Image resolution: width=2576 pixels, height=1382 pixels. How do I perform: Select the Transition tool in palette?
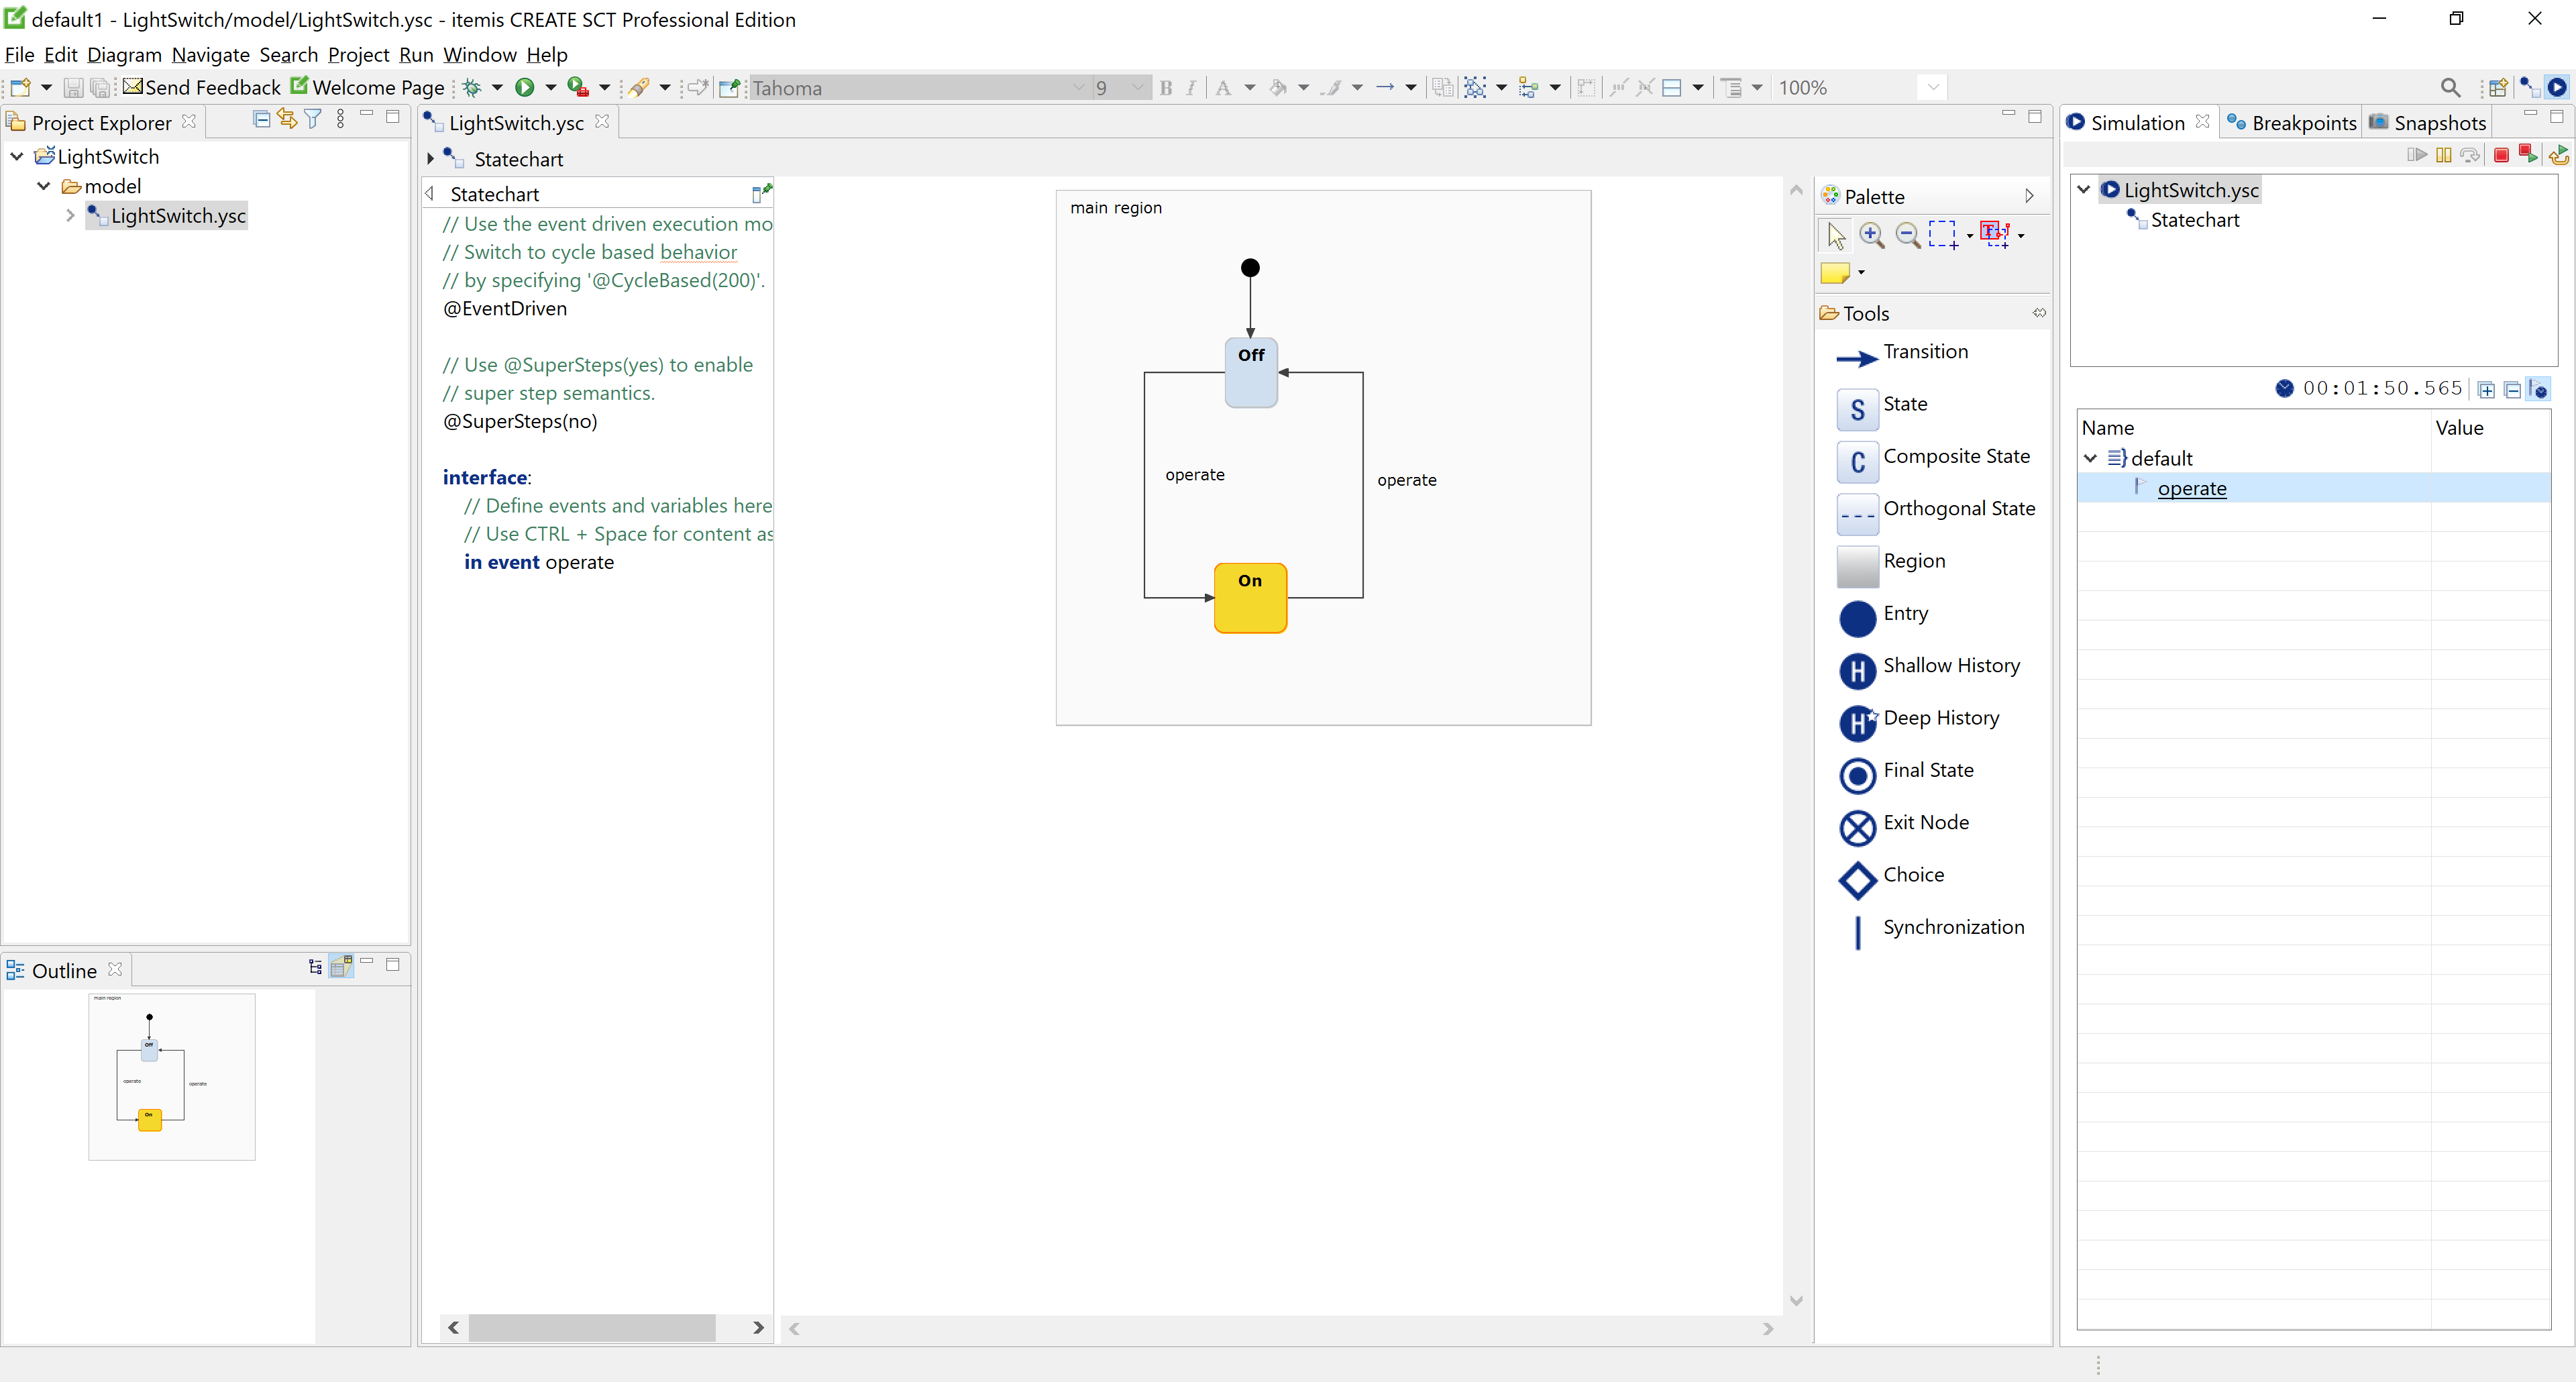(1925, 351)
